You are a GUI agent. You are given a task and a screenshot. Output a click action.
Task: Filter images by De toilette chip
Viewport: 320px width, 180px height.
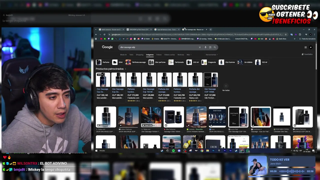(x=245, y=62)
